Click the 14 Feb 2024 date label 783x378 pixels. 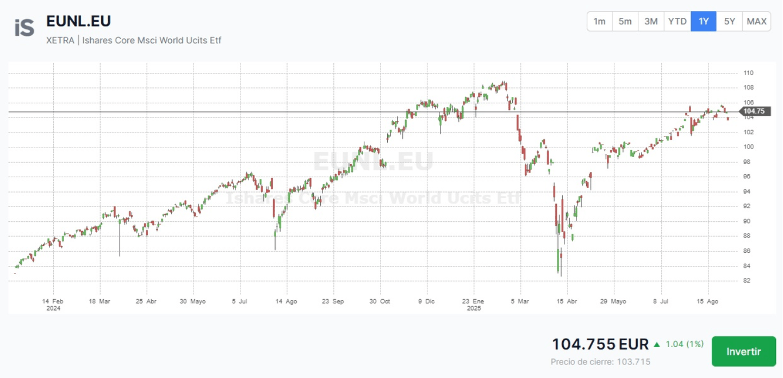click(53, 304)
